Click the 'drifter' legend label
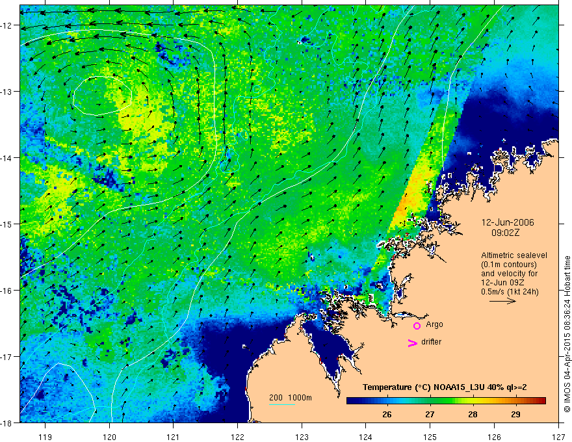Viewport: 572px width, 442px height. 431,342
